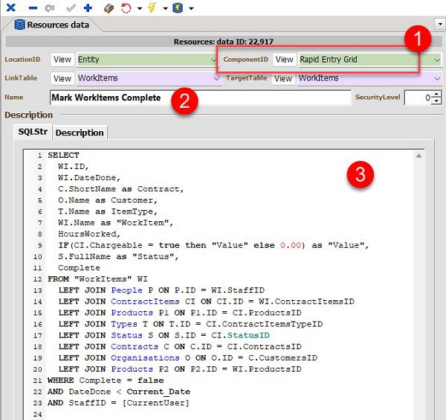The height and width of the screenshot is (420, 446).
Task: Click Organisations table name on line 19
Action: pos(145,357)
